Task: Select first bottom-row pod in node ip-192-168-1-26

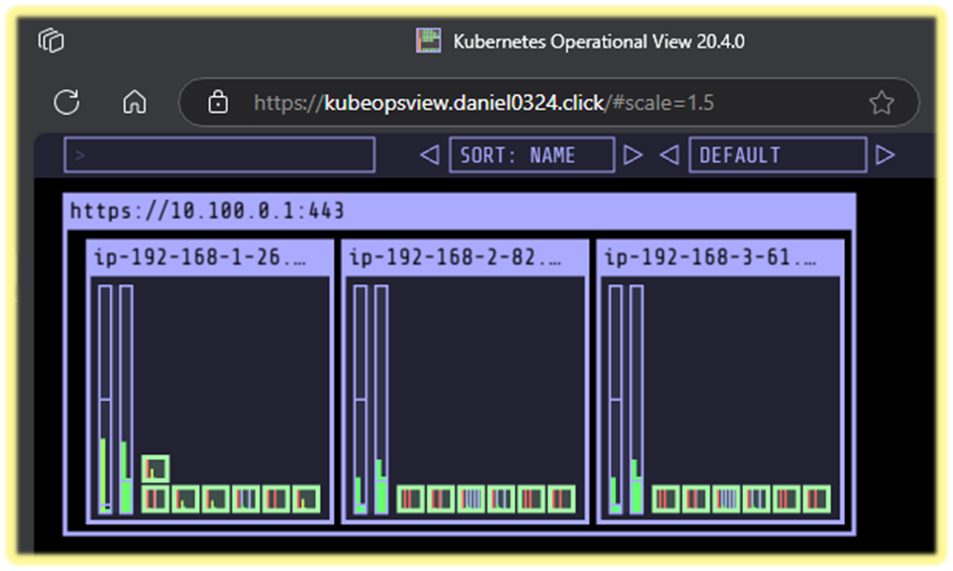Action: [156, 500]
